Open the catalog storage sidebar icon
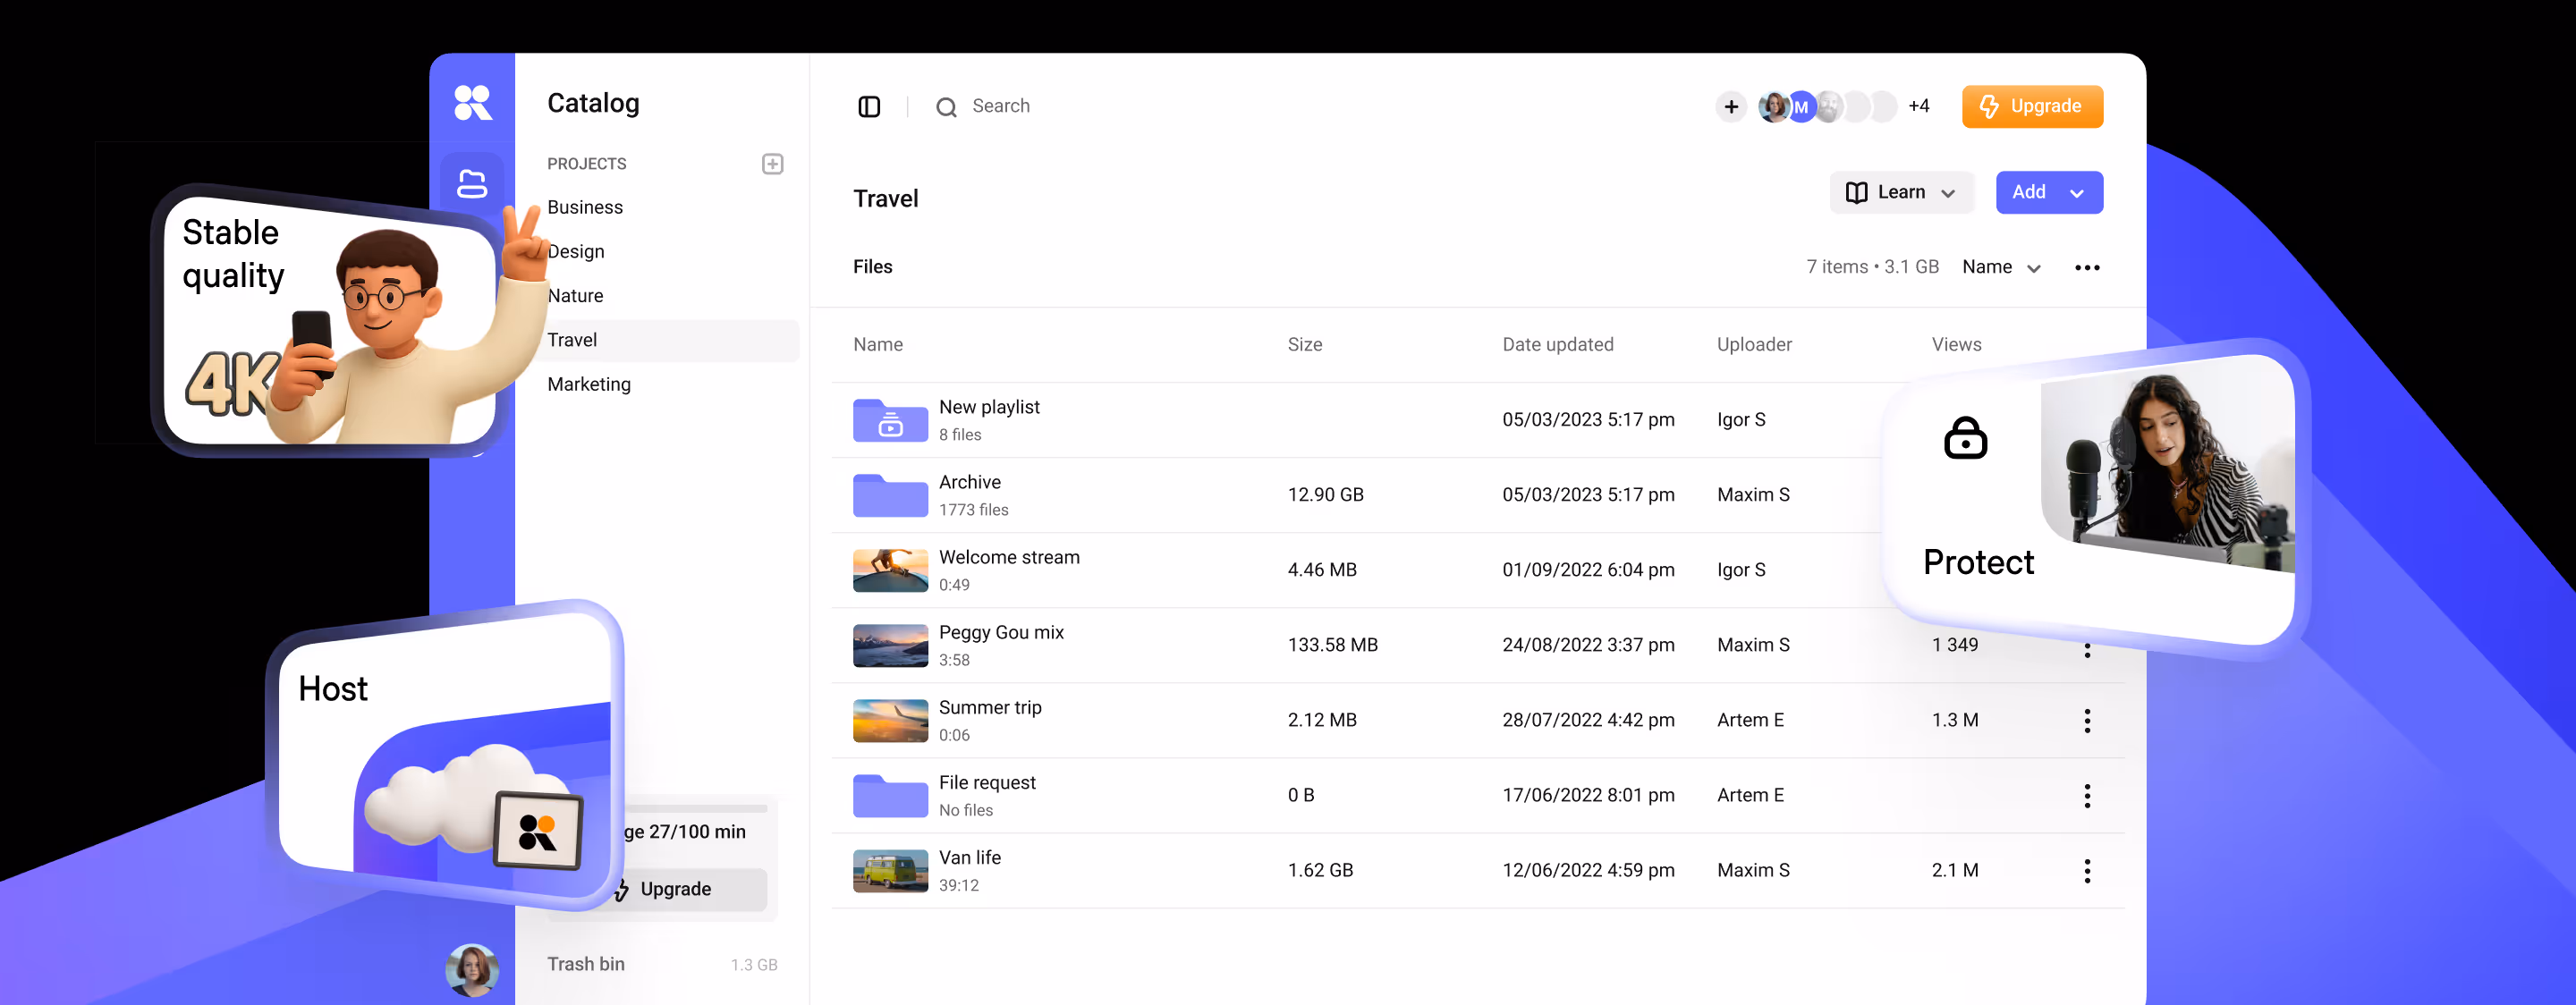 pos(472,183)
